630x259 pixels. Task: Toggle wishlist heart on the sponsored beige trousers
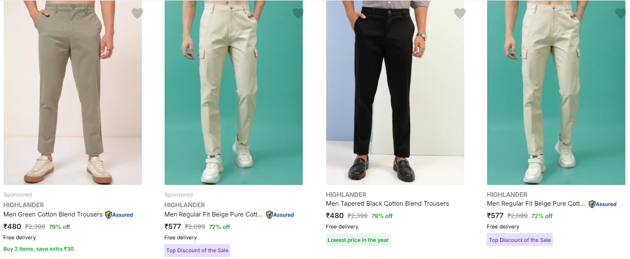(x=298, y=13)
